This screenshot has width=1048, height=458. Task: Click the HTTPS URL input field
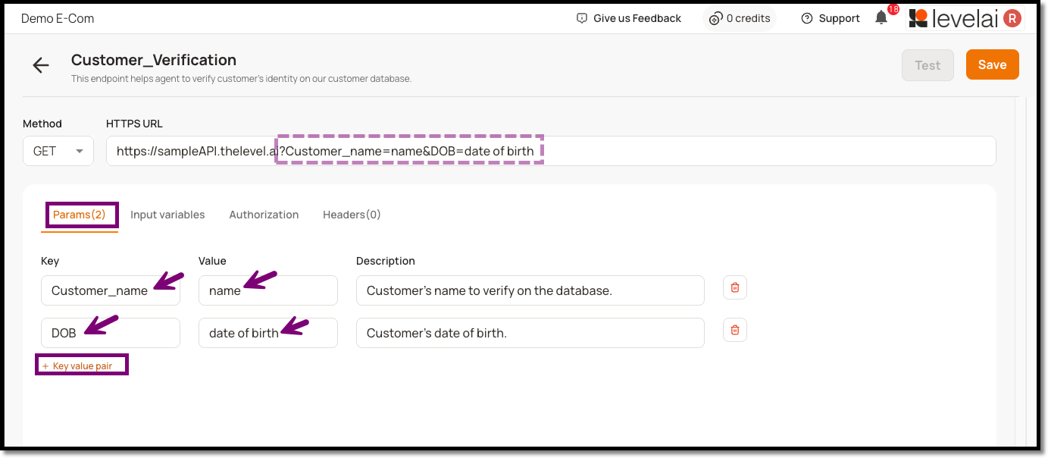[x=551, y=151]
